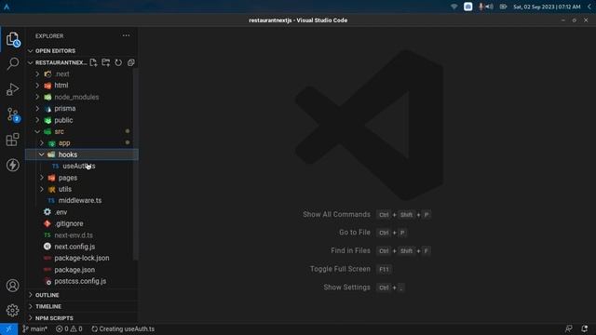Open the middleware.ts file

[81, 201]
